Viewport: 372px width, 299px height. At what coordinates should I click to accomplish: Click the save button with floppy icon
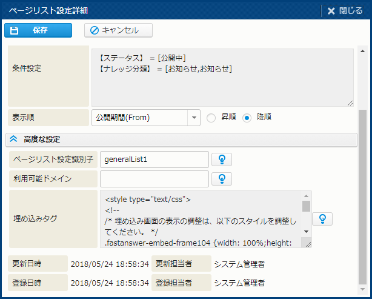(38, 30)
